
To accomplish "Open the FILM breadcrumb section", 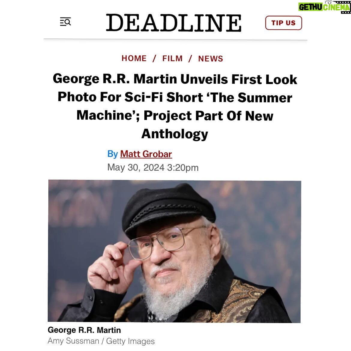I will [172, 58].
